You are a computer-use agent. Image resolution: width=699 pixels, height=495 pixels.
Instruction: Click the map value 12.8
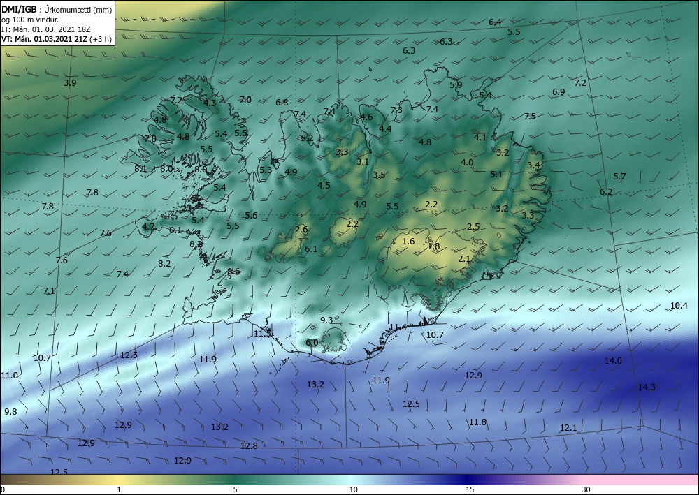pyautogui.click(x=250, y=445)
